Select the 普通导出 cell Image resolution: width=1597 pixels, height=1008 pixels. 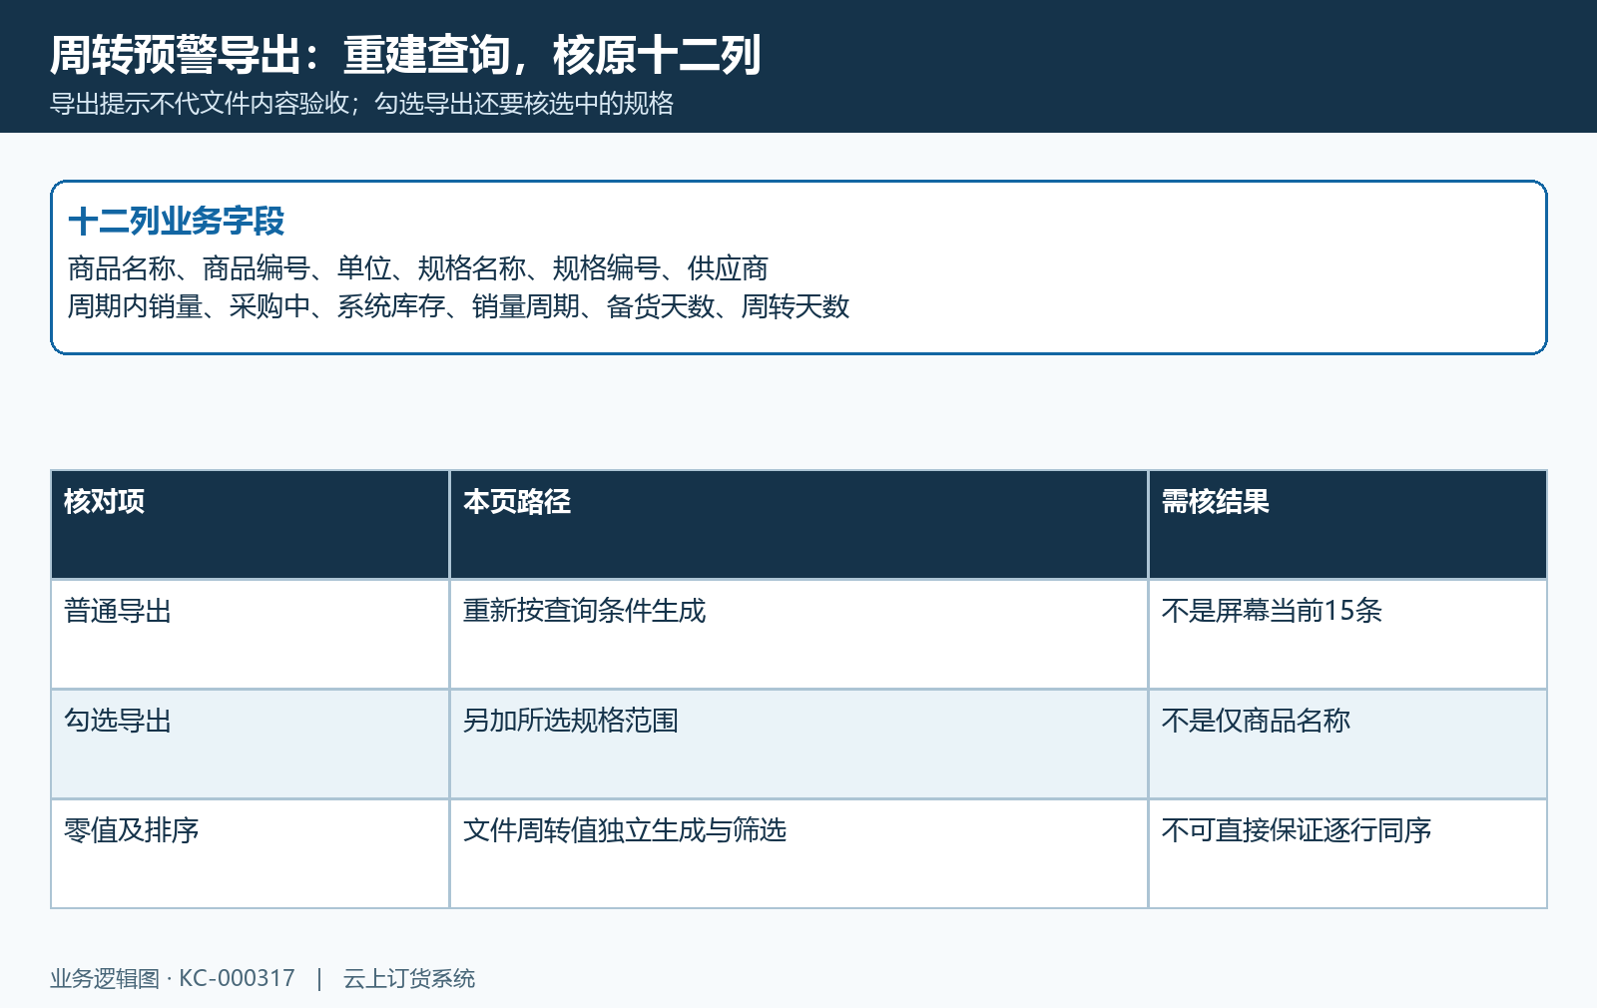click(x=250, y=635)
